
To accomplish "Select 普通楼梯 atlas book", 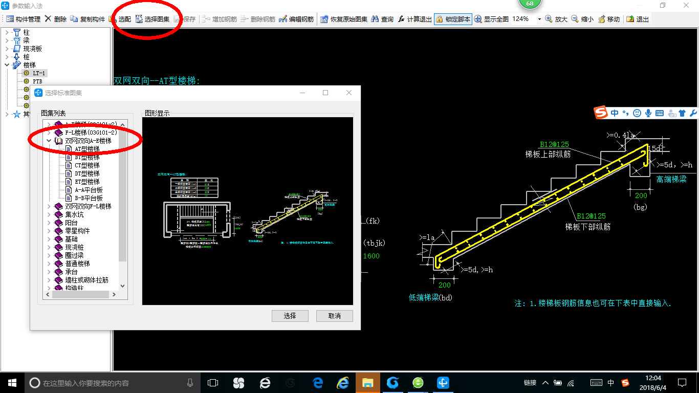I will [x=77, y=264].
